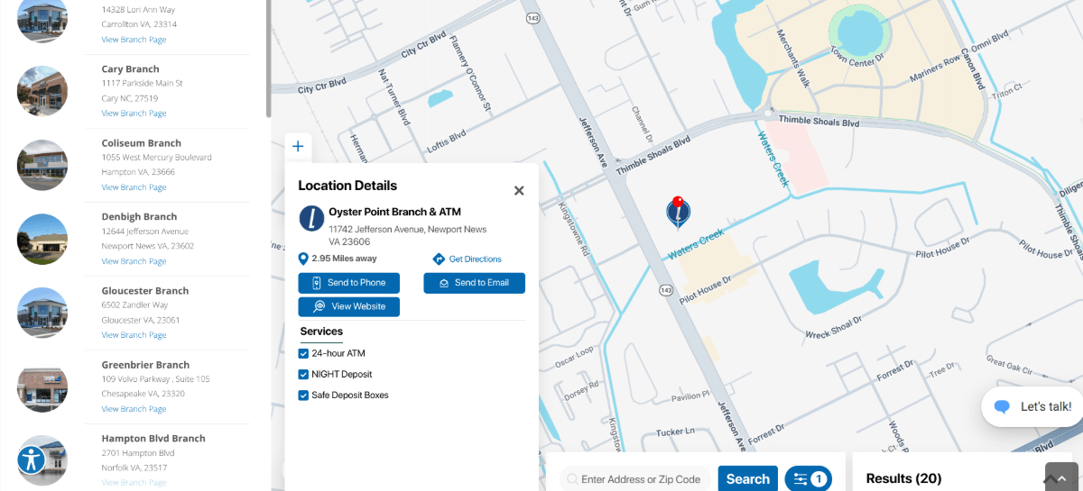This screenshot has height=491, width=1083.
Task: Select the Cary Branch heading
Action: pos(130,69)
